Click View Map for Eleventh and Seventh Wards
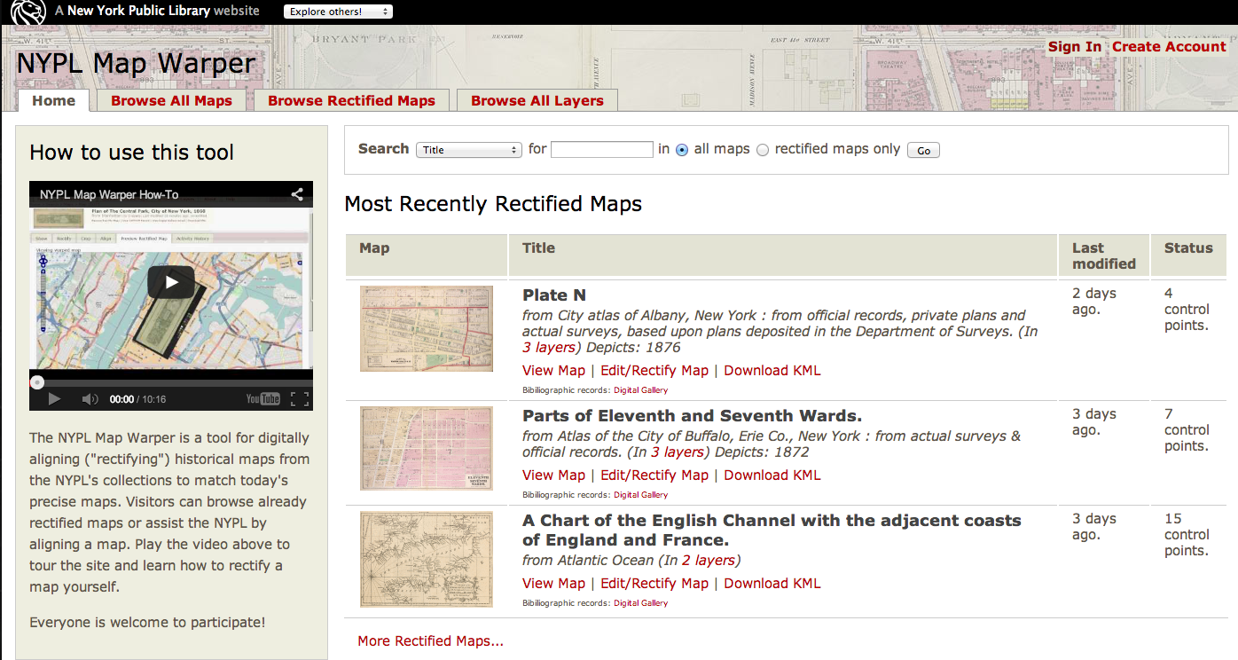Screen dimensions: 1238x660 pos(553,475)
